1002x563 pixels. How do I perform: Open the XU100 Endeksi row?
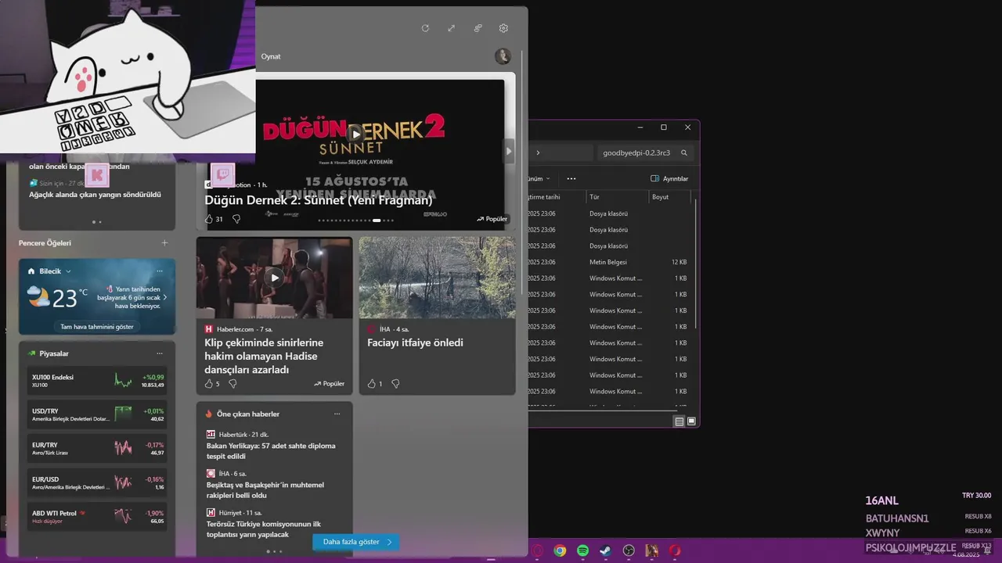coord(97,381)
